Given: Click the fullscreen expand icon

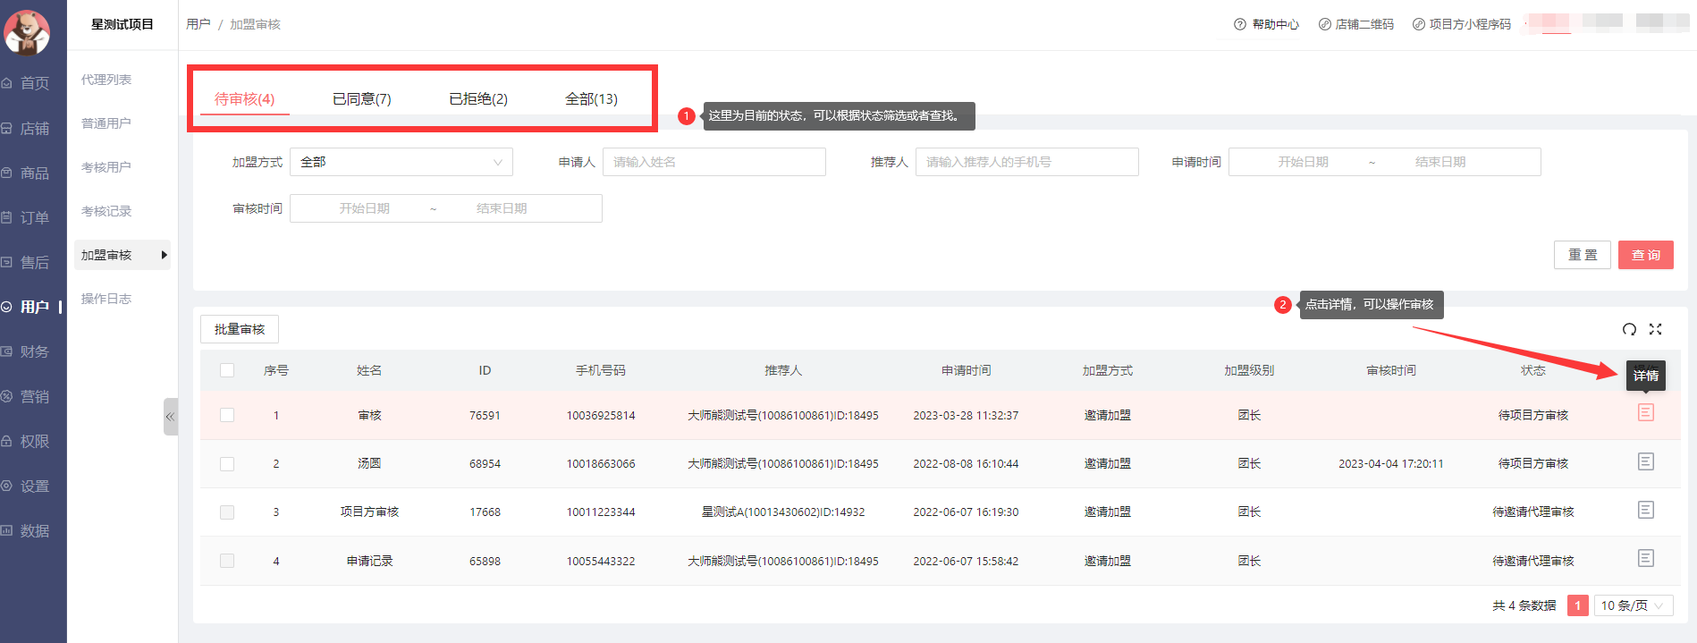Looking at the screenshot, I should [x=1655, y=329].
